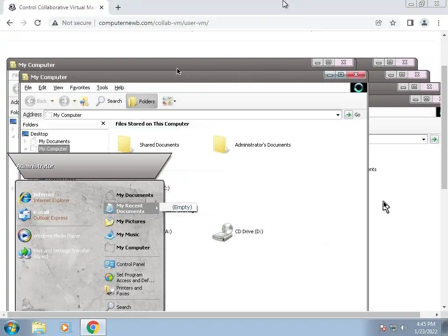This screenshot has width=448, height=336.
Task: Toggle the Folders pane button
Action: point(142,101)
